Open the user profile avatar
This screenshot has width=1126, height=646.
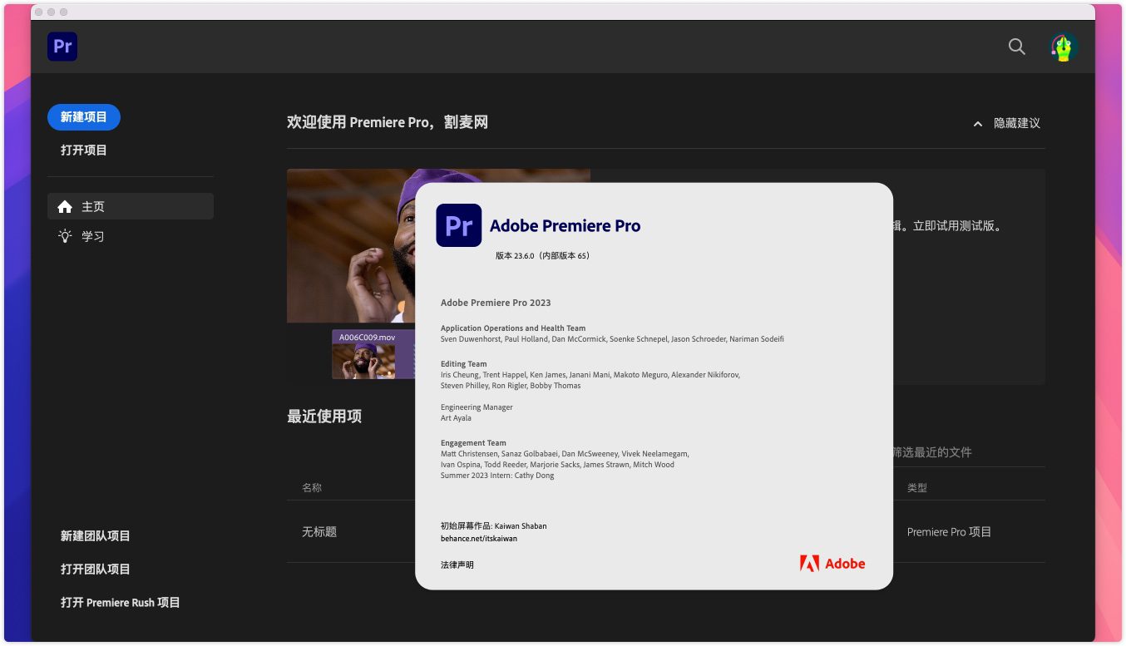[1064, 47]
